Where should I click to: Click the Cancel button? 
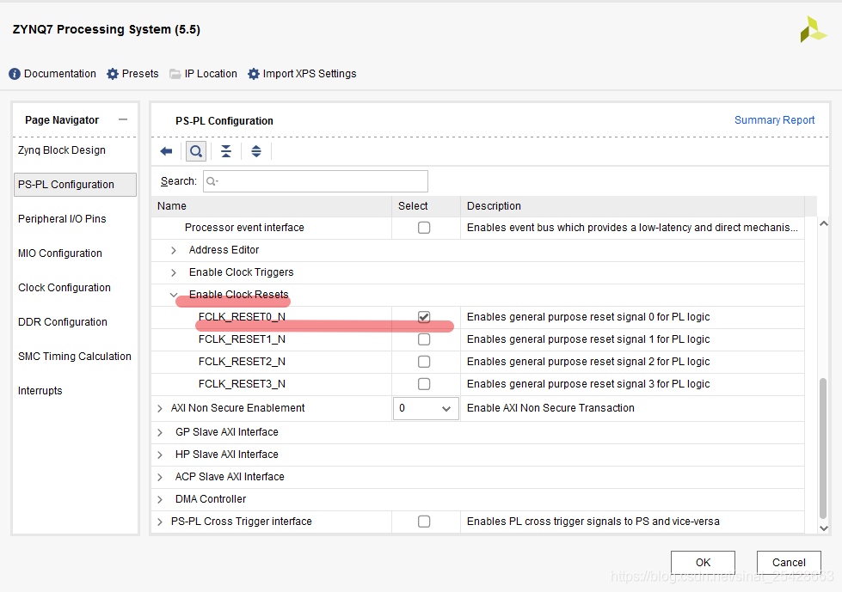tap(789, 563)
